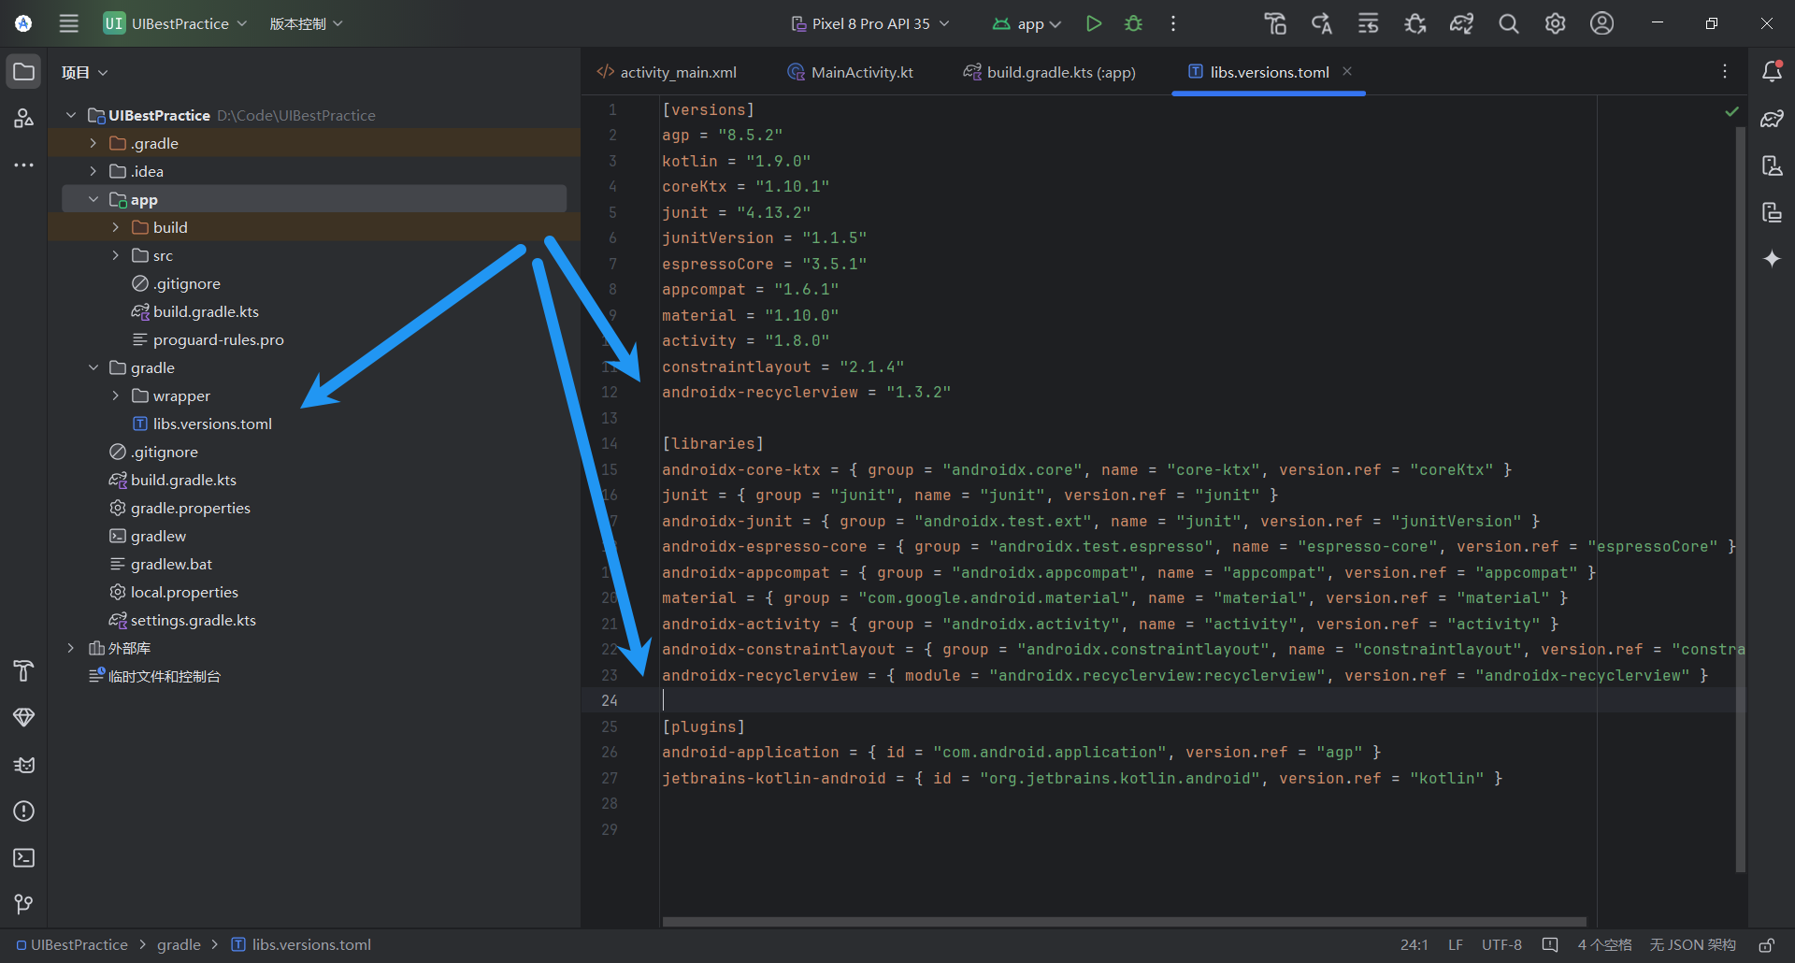Image resolution: width=1795 pixels, height=963 pixels.
Task: Expand the src folder in the project tree
Action: pos(115,254)
